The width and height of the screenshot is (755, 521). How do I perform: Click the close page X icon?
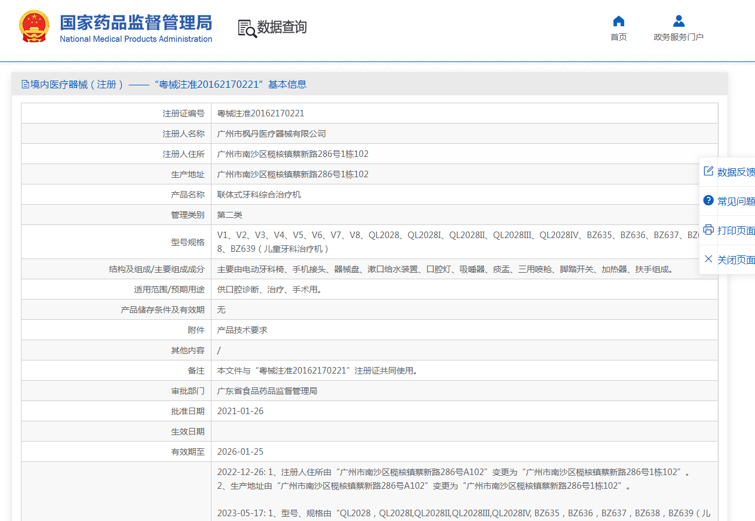[x=708, y=259]
